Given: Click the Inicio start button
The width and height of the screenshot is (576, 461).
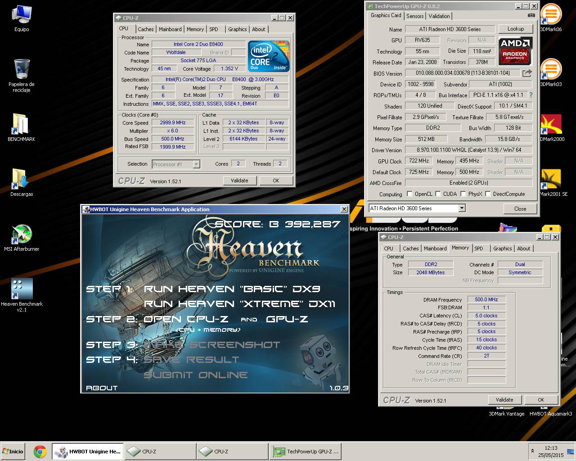Looking at the screenshot, I should click(13, 452).
